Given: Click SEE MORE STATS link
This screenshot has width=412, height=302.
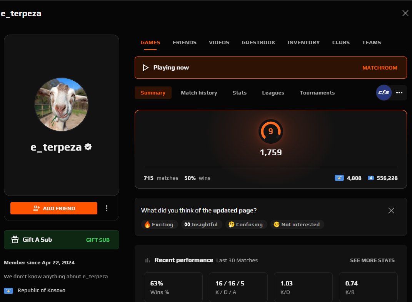Looking at the screenshot, I should click(372, 260).
